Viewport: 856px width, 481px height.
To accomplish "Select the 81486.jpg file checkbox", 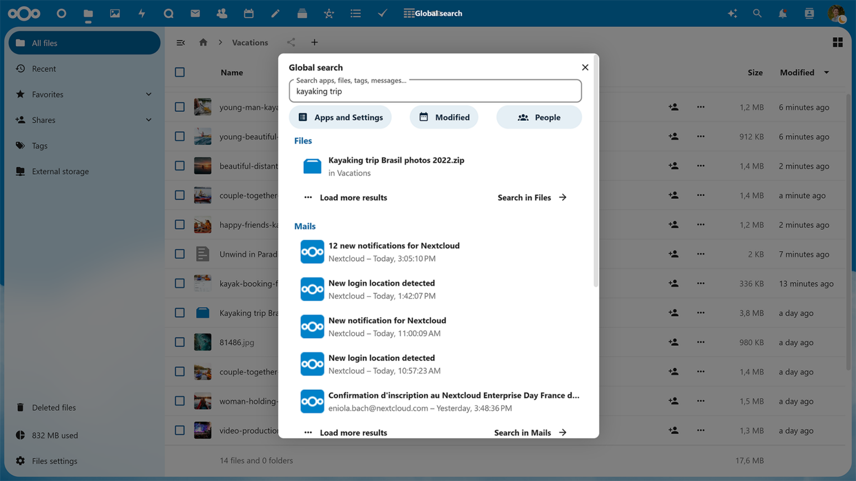I will [179, 342].
